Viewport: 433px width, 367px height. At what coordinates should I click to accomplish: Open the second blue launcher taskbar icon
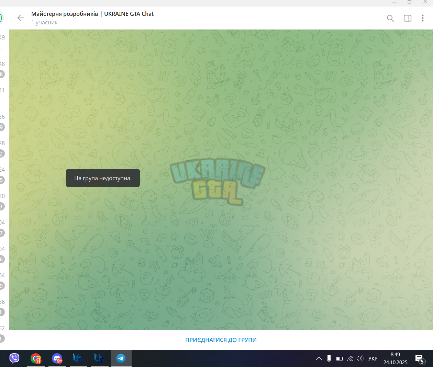(100, 358)
